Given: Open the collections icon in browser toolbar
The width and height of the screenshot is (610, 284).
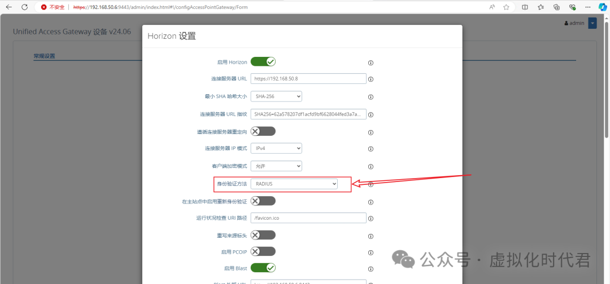Looking at the screenshot, I should [557, 7].
